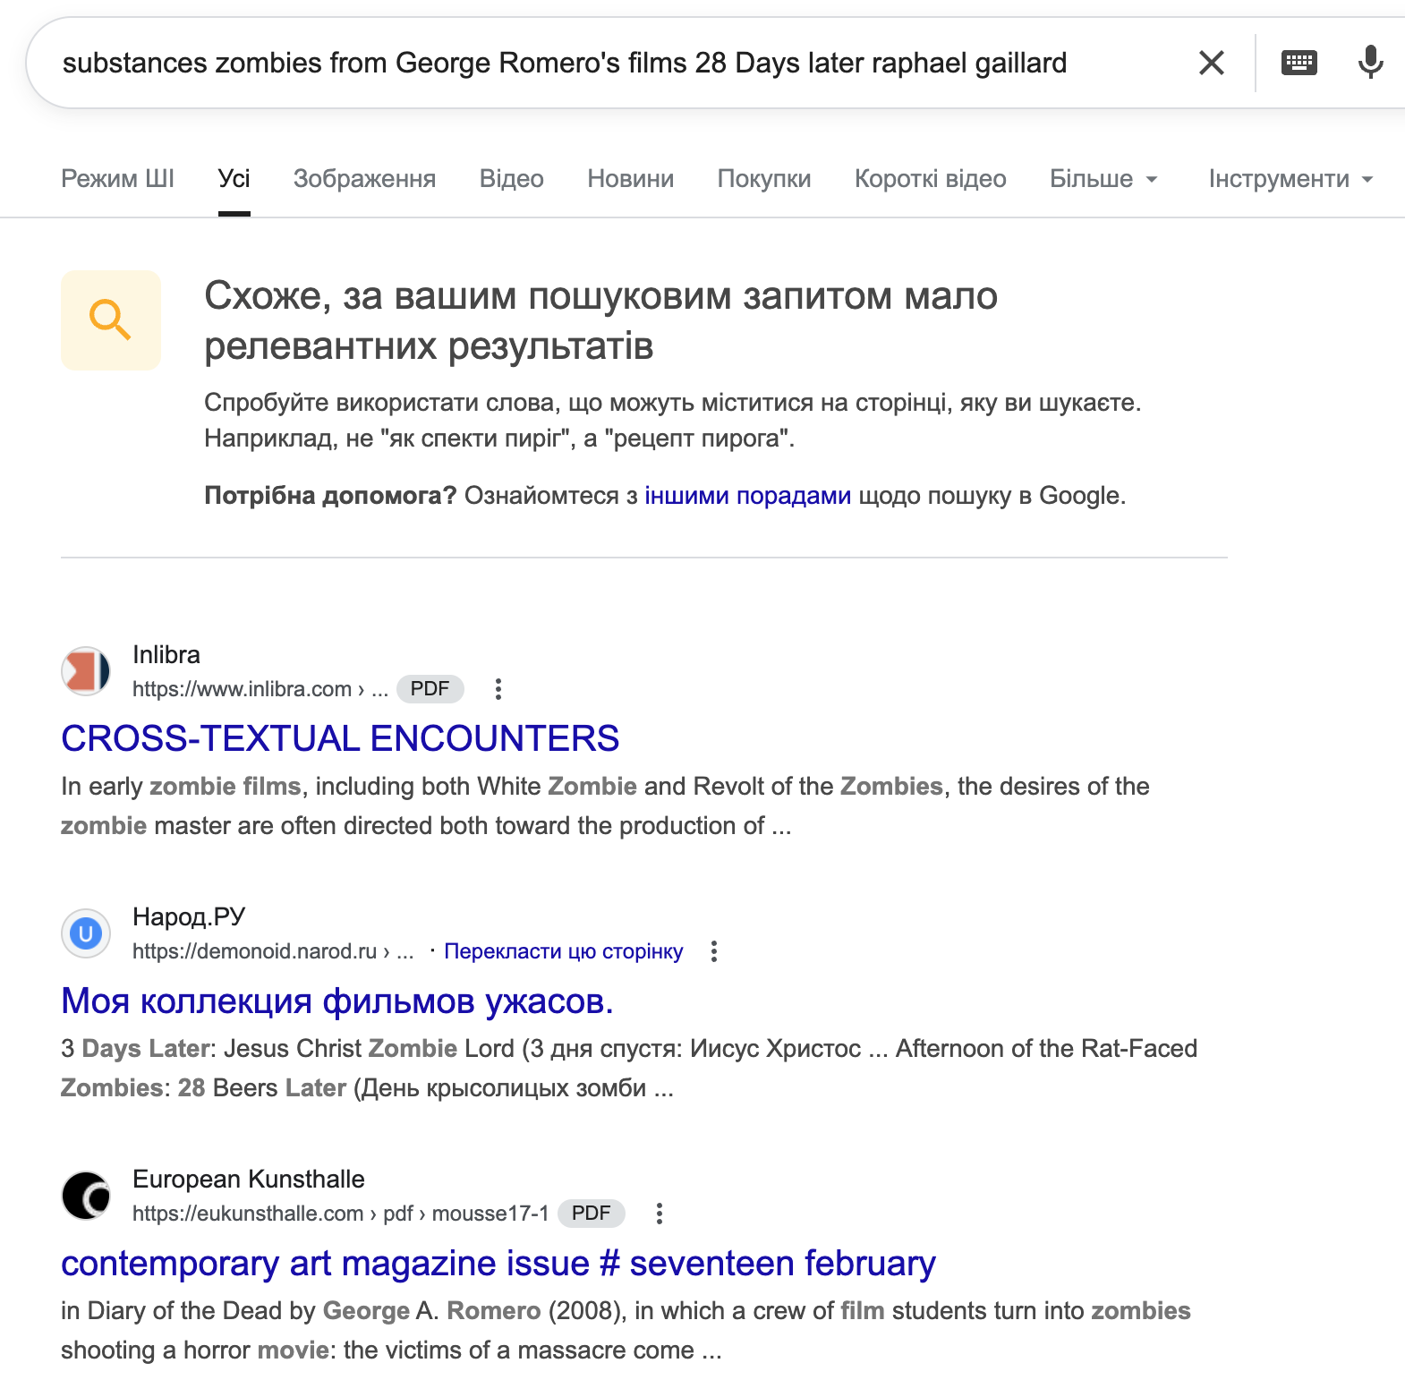
Task: Switch to the Новини tab
Action: (x=630, y=179)
